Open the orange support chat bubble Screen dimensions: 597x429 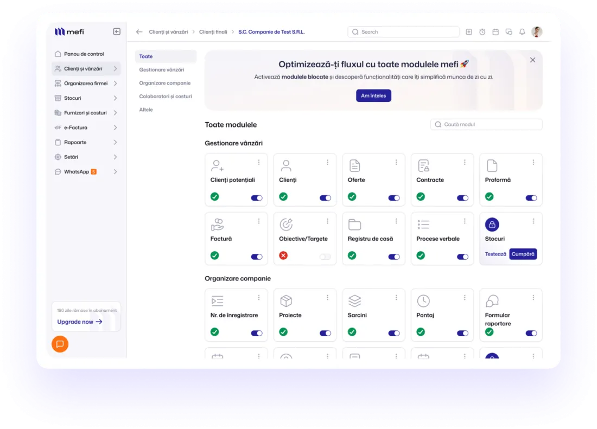pyautogui.click(x=60, y=344)
